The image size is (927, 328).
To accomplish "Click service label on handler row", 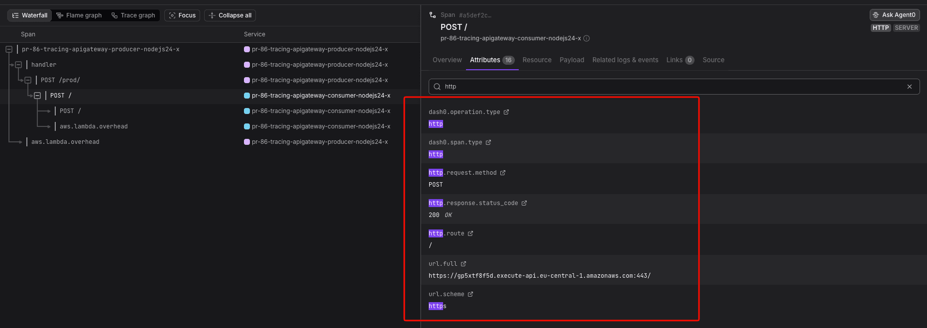I will [x=320, y=65].
